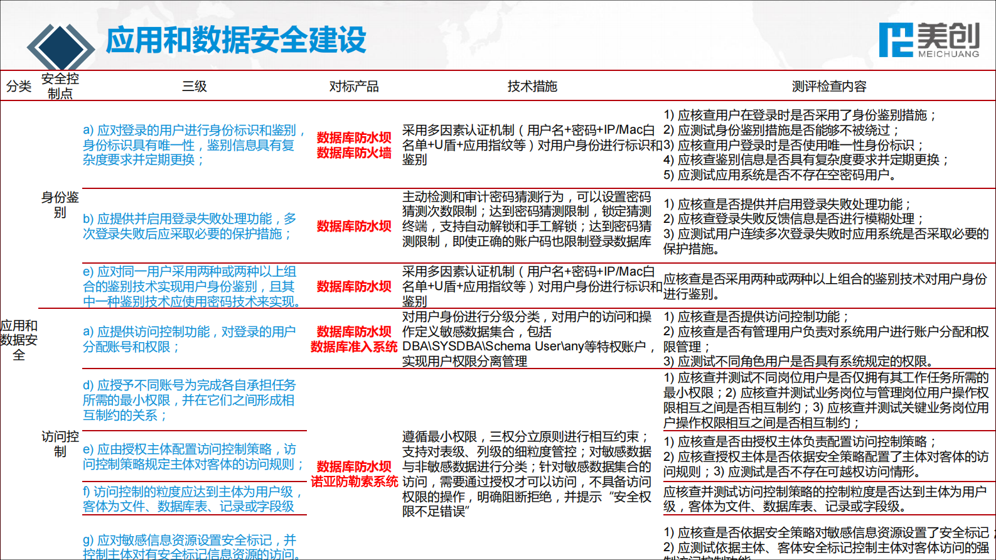The height and width of the screenshot is (560, 996).
Task: Click blue requirement d) 应授予不同账号最小权限
Action: 189,400
